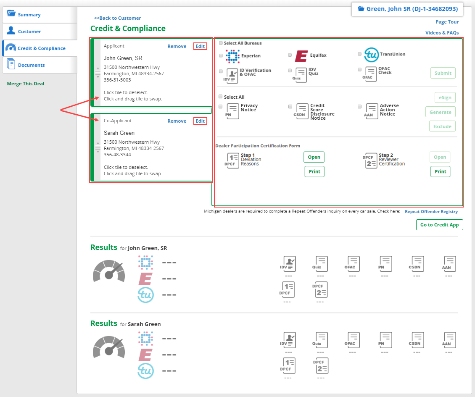Open AAN result icon for John Green
This screenshot has height=397, width=475.
click(449, 263)
